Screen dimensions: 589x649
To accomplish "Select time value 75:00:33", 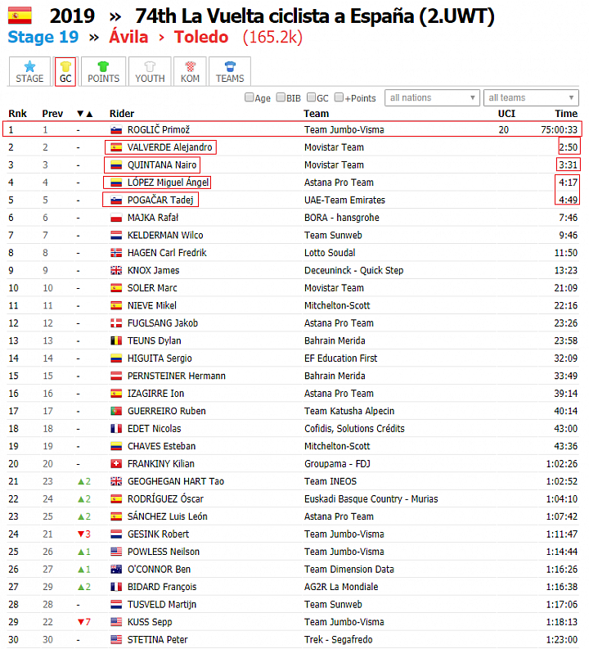I will click(559, 129).
